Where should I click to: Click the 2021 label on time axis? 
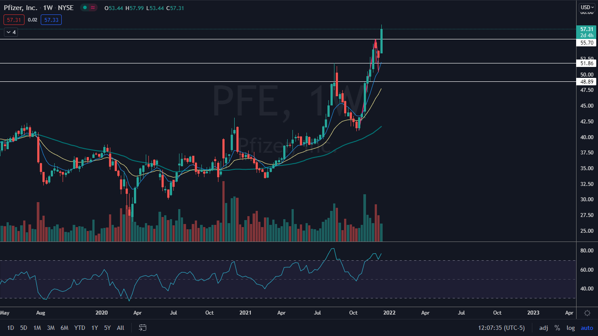(245, 313)
